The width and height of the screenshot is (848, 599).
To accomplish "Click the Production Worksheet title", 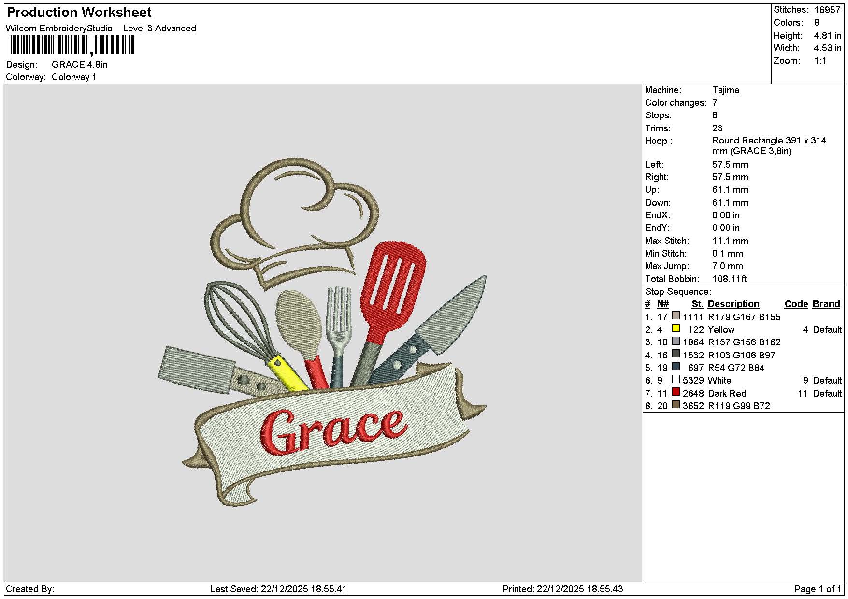I will [79, 12].
